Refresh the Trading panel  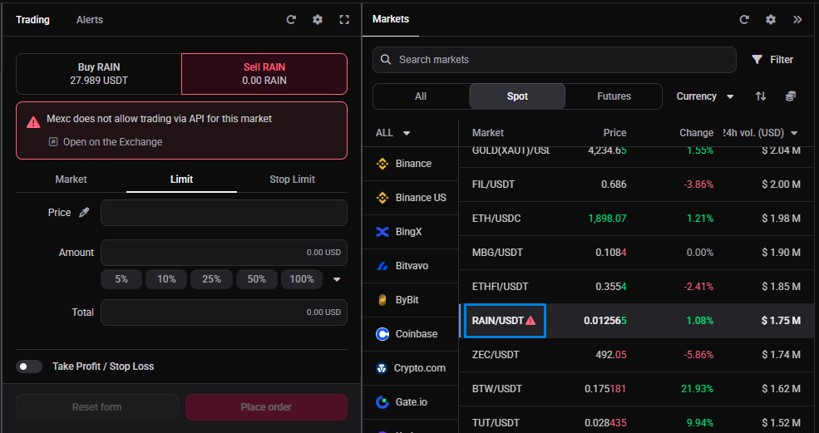291,20
